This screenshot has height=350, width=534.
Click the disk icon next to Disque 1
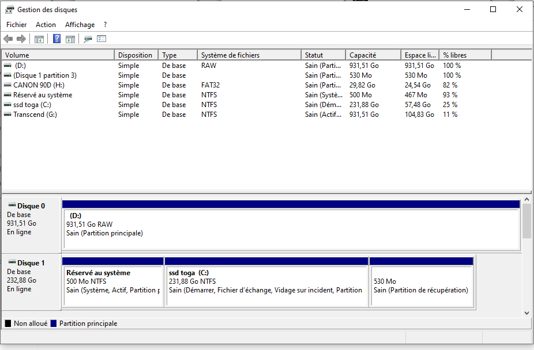click(12, 262)
